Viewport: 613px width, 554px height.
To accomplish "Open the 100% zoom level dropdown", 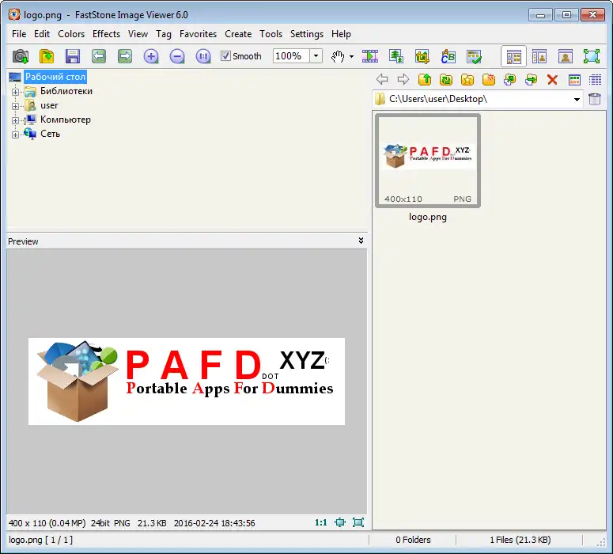I will (316, 56).
